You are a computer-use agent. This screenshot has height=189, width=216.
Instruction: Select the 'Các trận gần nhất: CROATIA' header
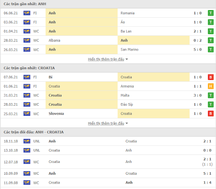29,68
